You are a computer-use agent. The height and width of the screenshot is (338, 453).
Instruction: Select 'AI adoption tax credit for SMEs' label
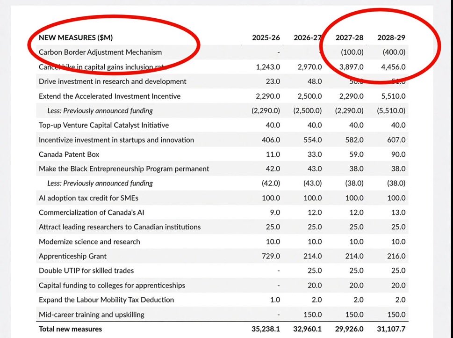(x=88, y=198)
